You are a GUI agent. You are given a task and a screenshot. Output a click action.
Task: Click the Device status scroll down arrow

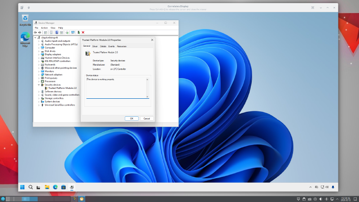coord(147,97)
